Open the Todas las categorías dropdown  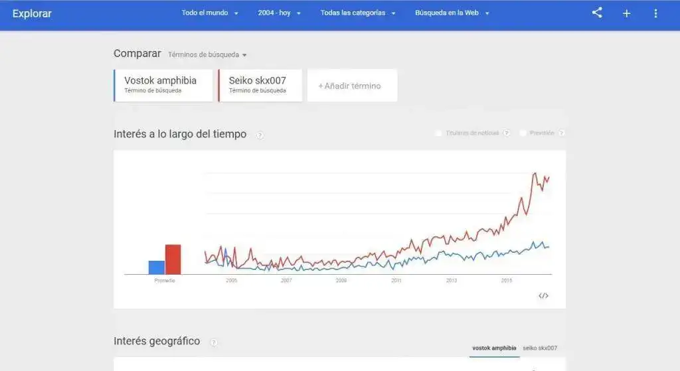pyautogui.click(x=358, y=13)
